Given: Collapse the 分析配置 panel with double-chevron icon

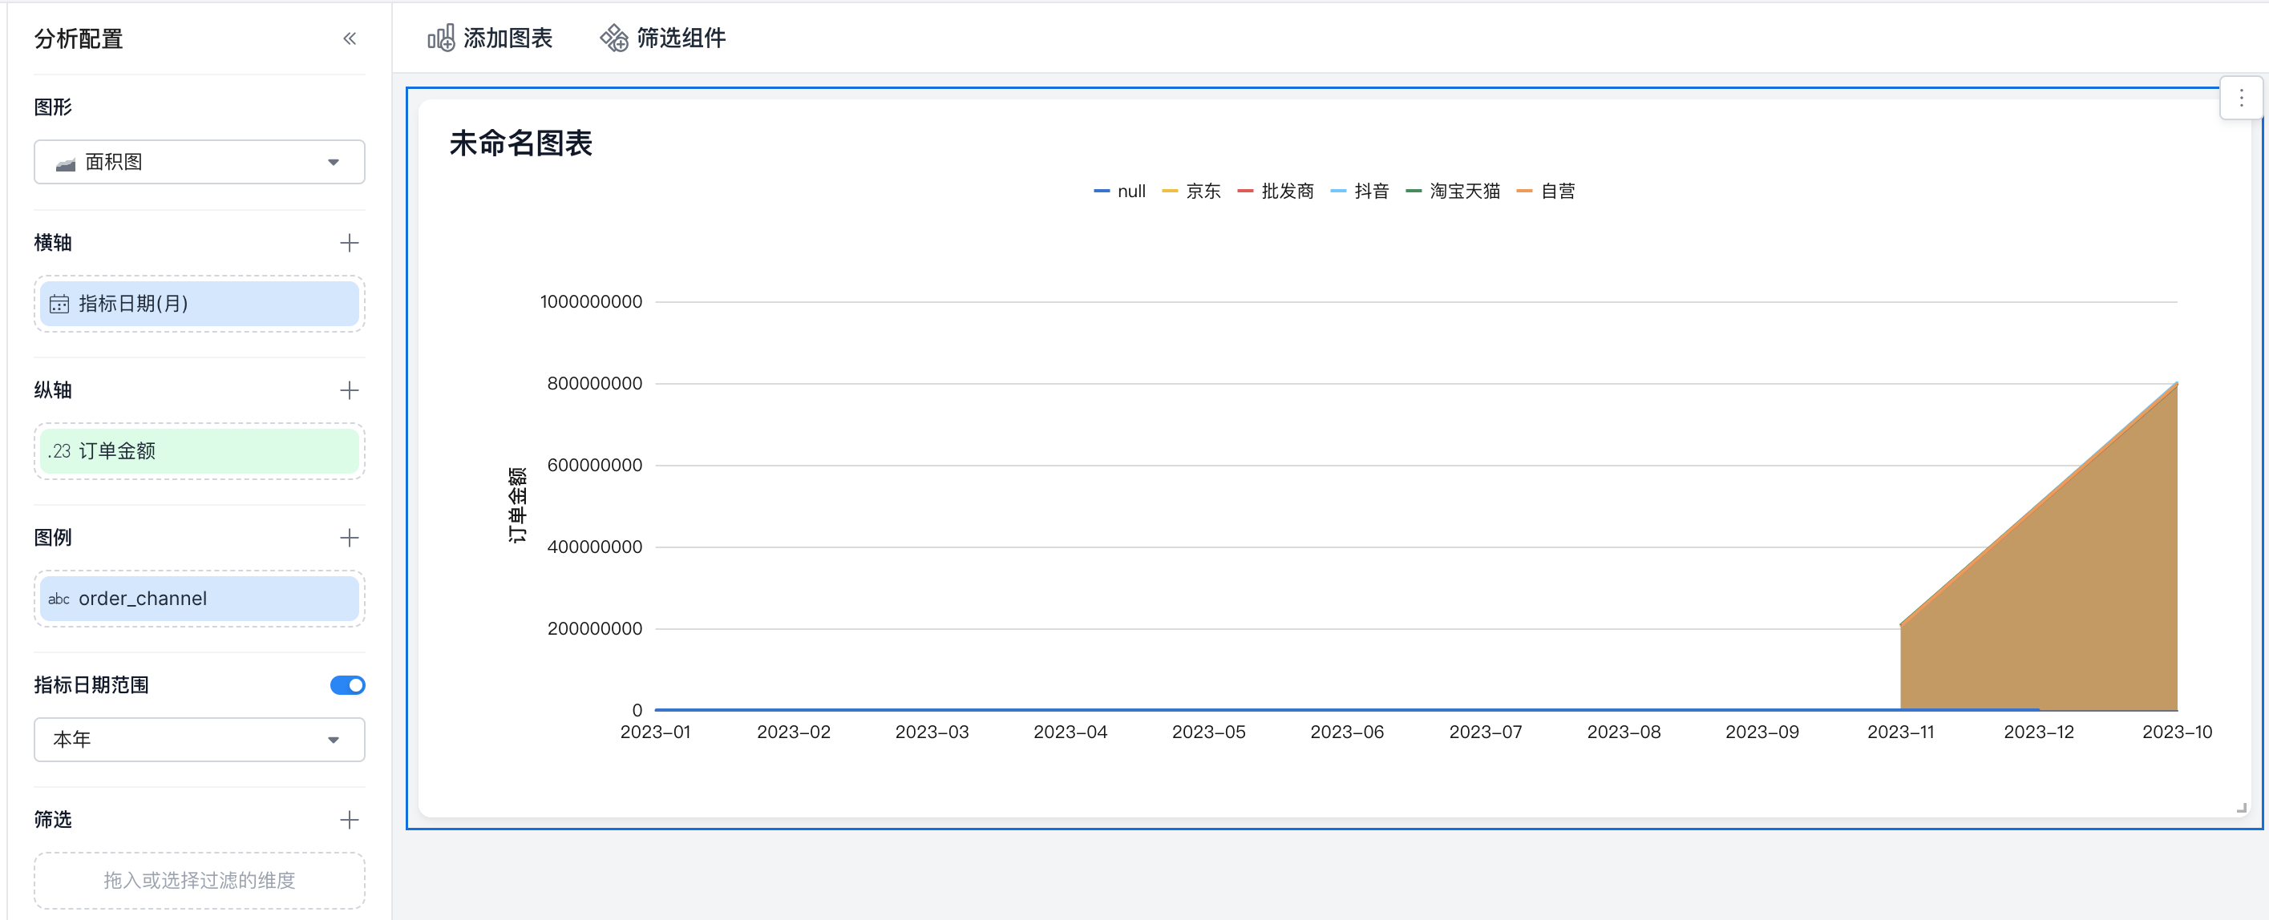Looking at the screenshot, I should (x=350, y=38).
